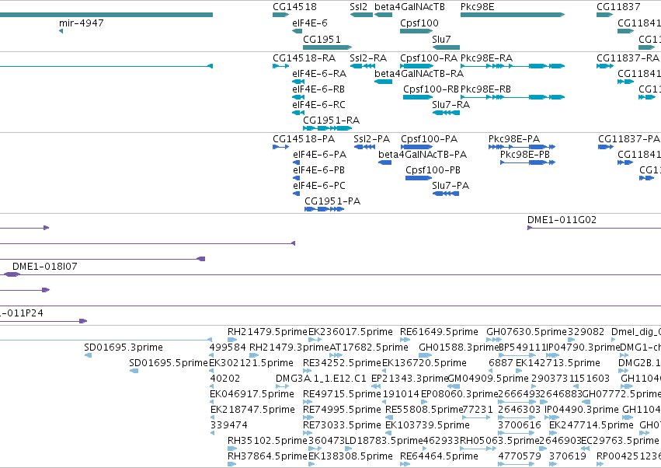Select the CG11837-PA protein label
Viewport: 661px width, 468px height.
(x=629, y=139)
